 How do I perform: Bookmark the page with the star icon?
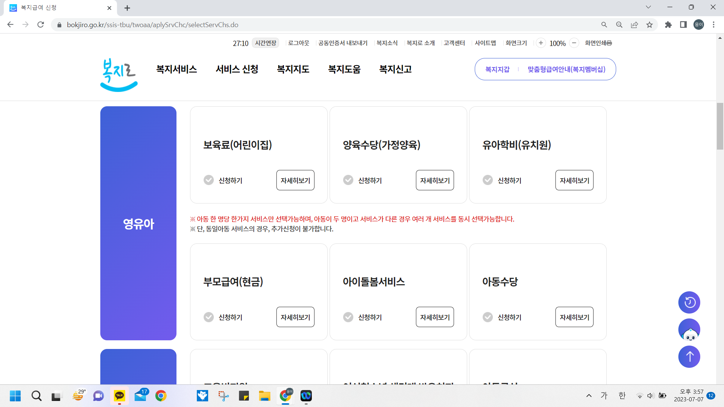click(x=649, y=24)
